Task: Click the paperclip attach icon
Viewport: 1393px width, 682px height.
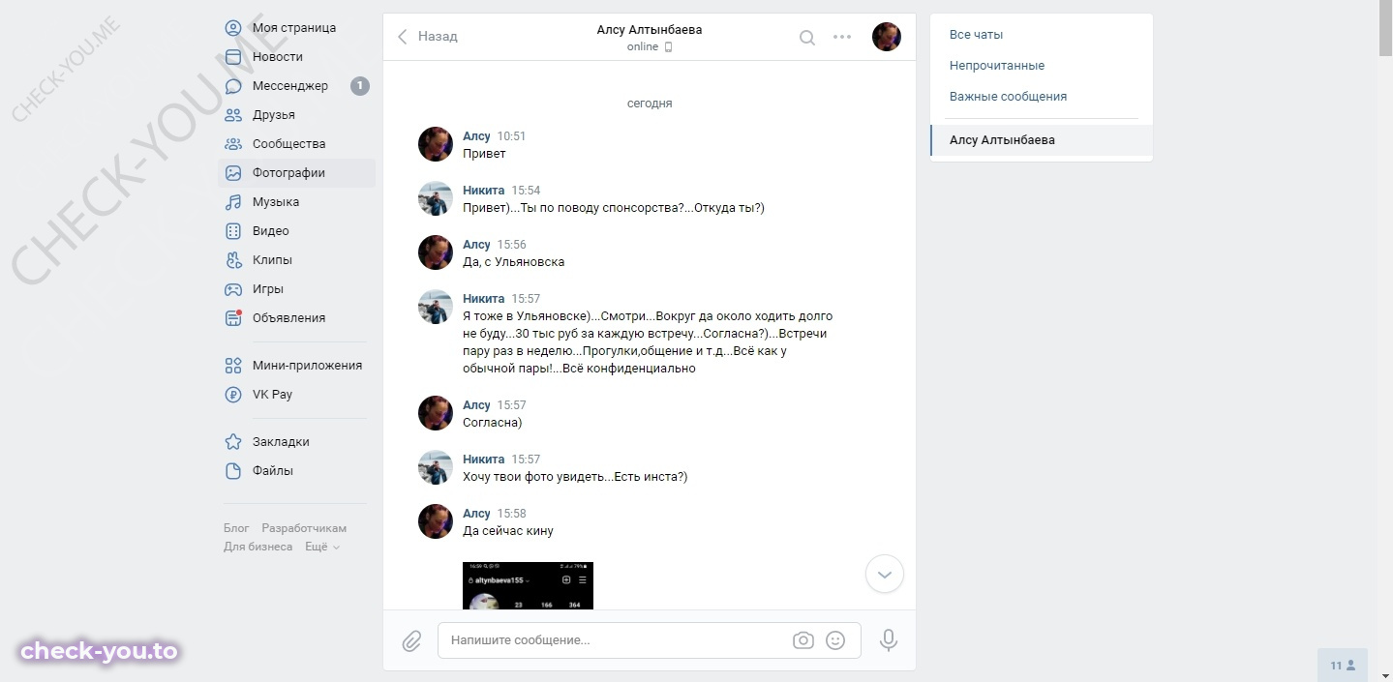Action: point(411,640)
